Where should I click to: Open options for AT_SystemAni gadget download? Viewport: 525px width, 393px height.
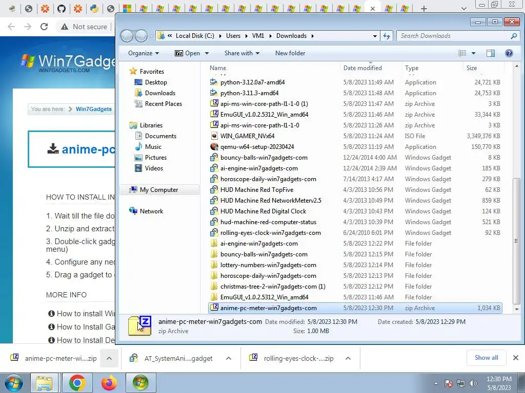click(229, 358)
